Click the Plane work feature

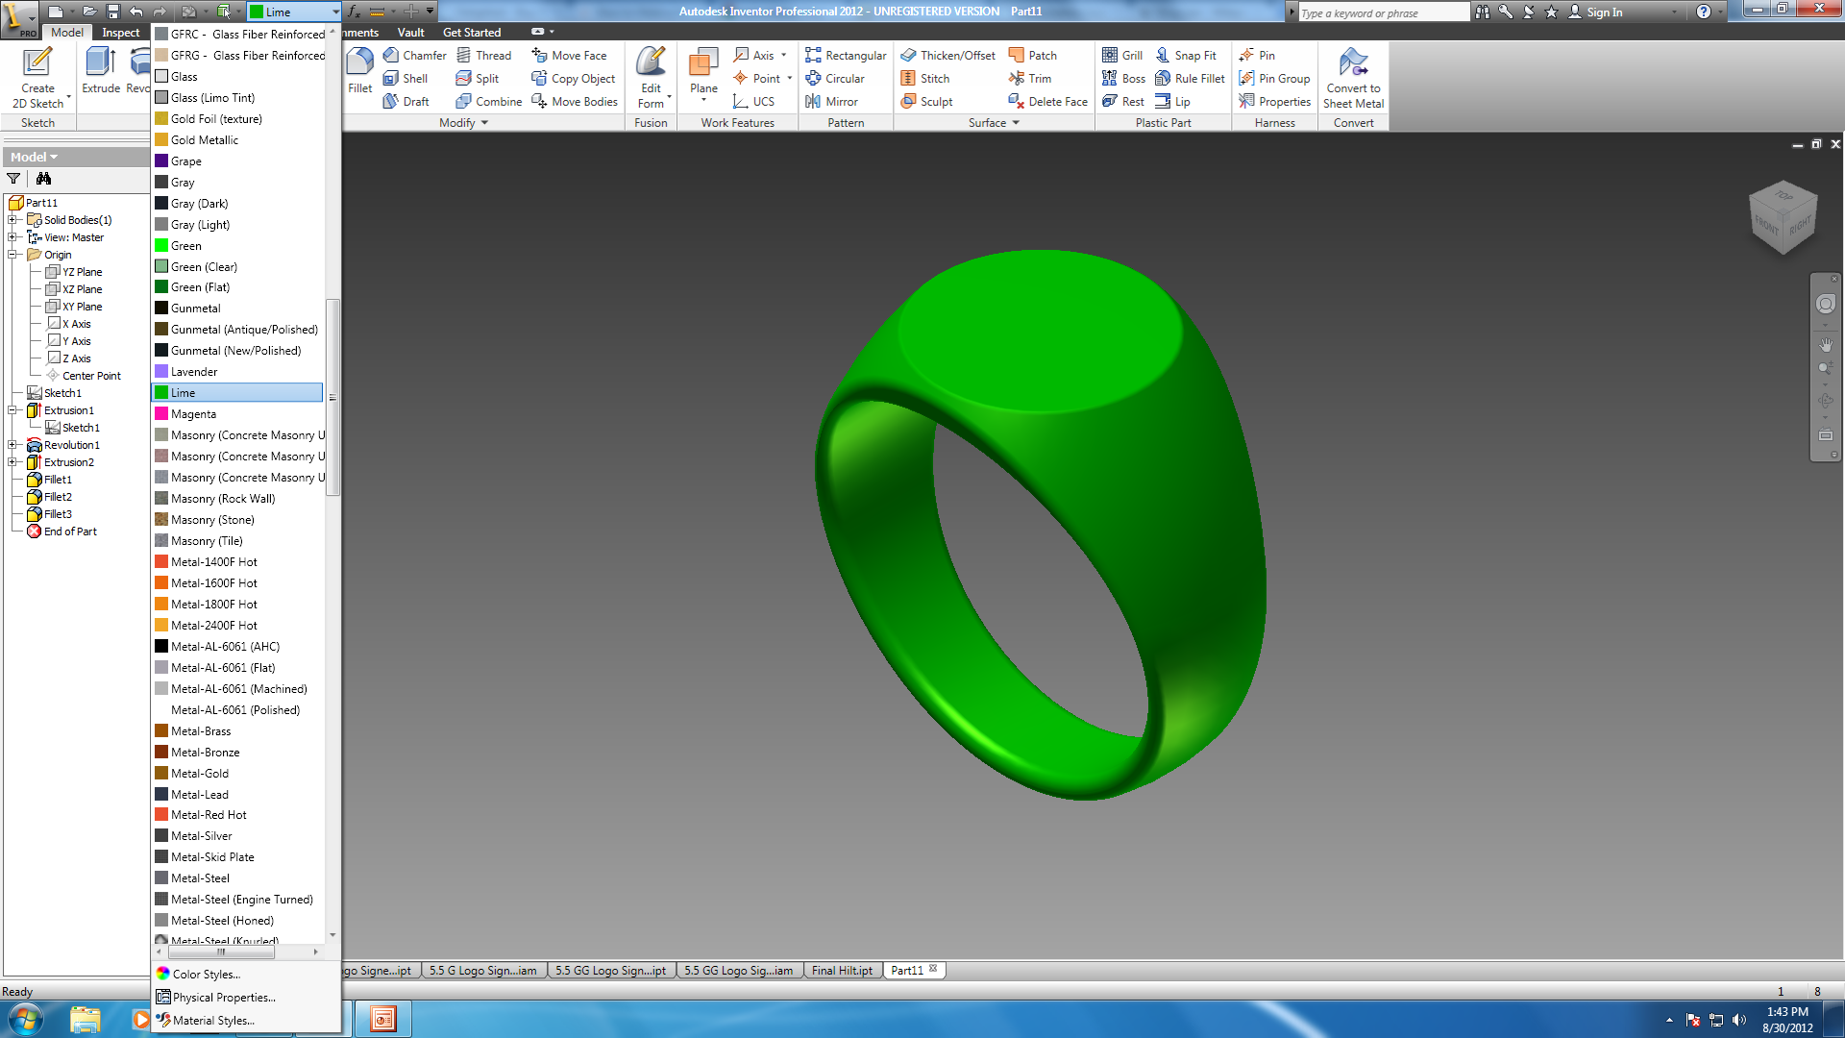pyautogui.click(x=703, y=73)
